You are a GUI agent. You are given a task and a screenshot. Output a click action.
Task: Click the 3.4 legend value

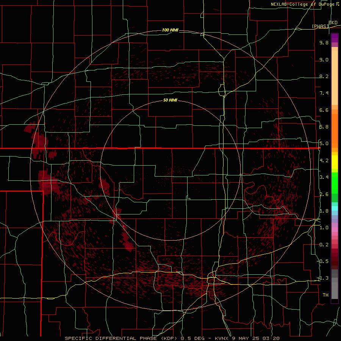(x=324, y=177)
